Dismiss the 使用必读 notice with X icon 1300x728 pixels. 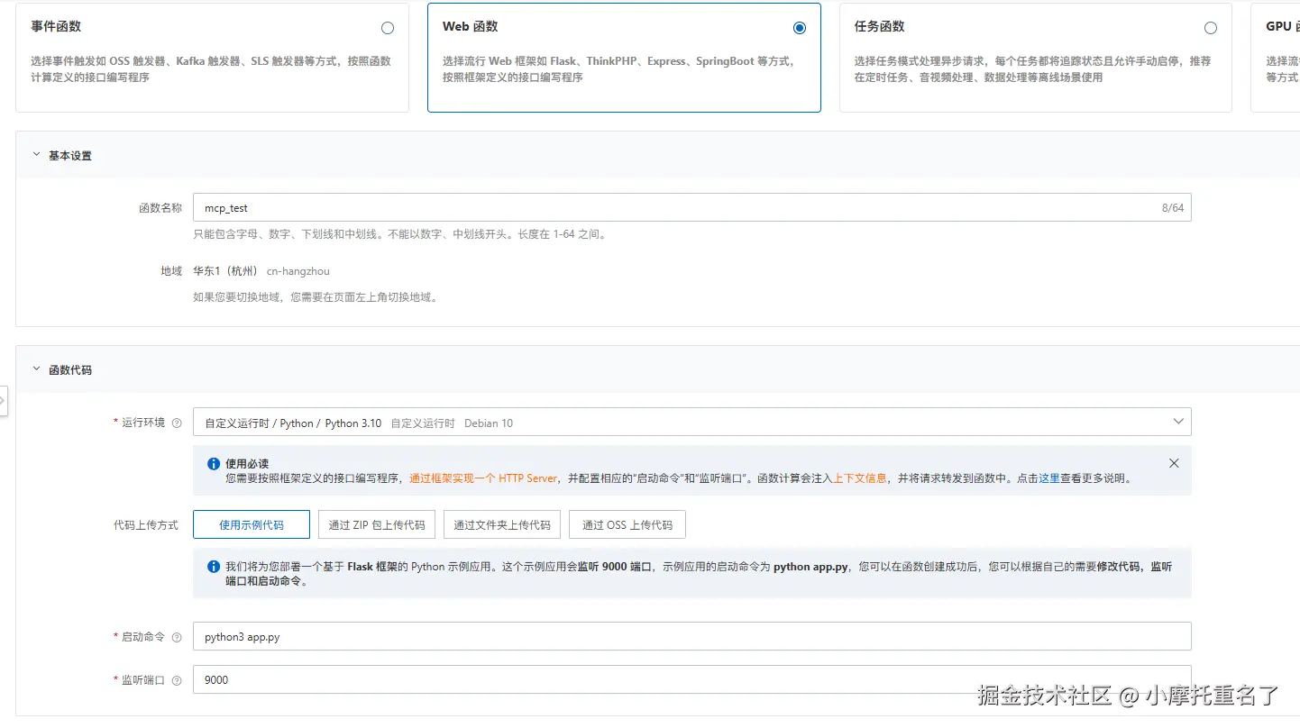click(x=1174, y=462)
